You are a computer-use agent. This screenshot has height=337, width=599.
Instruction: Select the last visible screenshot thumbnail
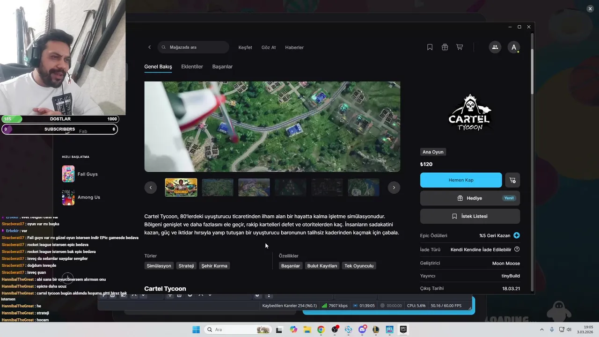(364, 187)
